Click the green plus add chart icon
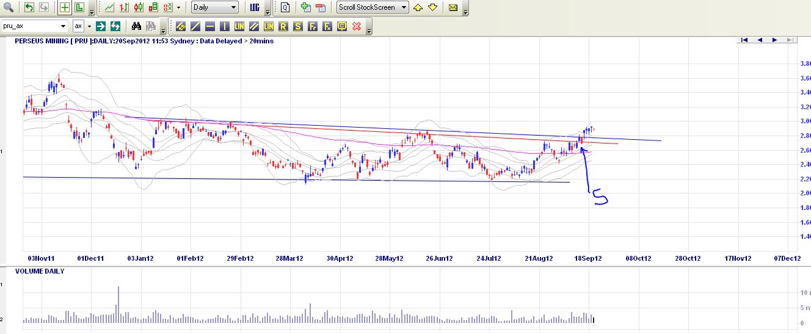This screenshot has width=811, height=334. pos(306,7)
